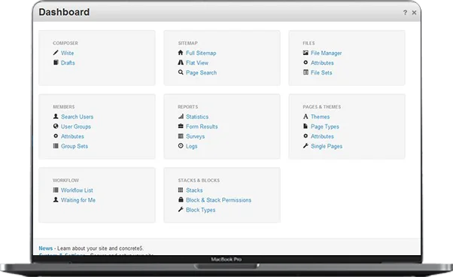
Task: Open User Groups link
Action: point(76,126)
